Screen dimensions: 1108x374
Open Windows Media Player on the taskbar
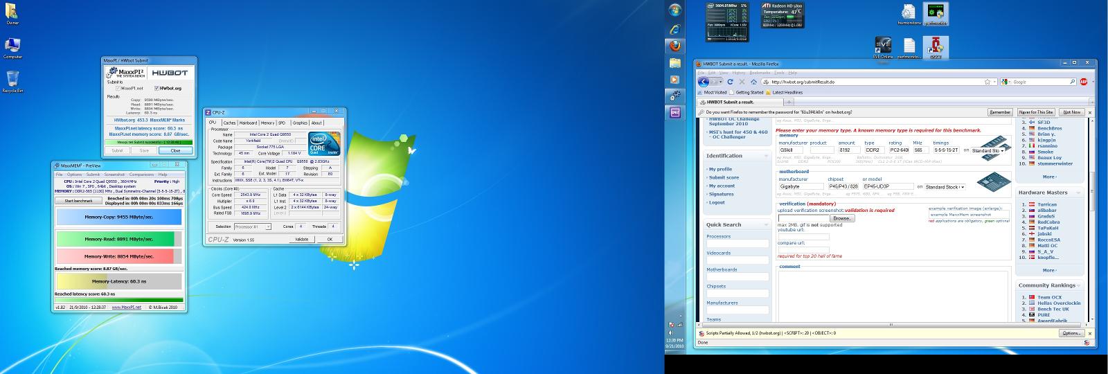click(676, 80)
